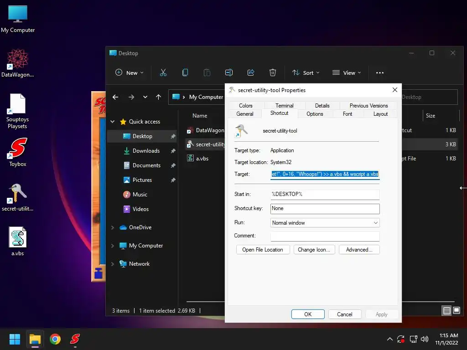Screen dimensions: 467x350
Task: Click the Share icon in Explorer toolbar
Action: click(251, 72)
